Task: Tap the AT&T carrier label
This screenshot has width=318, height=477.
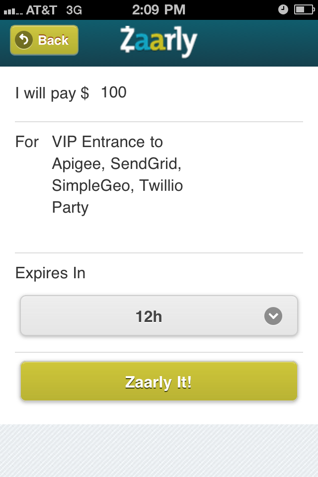Action: (x=42, y=9)
